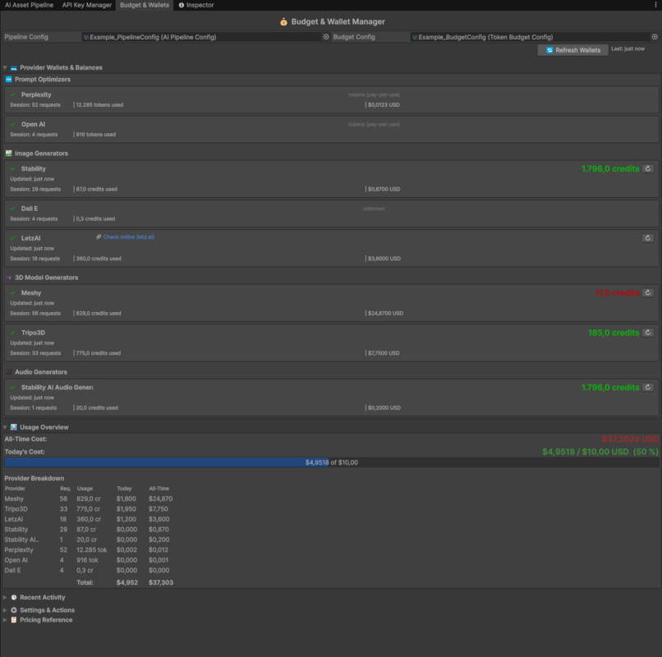Click the All-Time Cost $37,3032 USD value
Viewport: 662px width, 657px height.
point(630,439)
